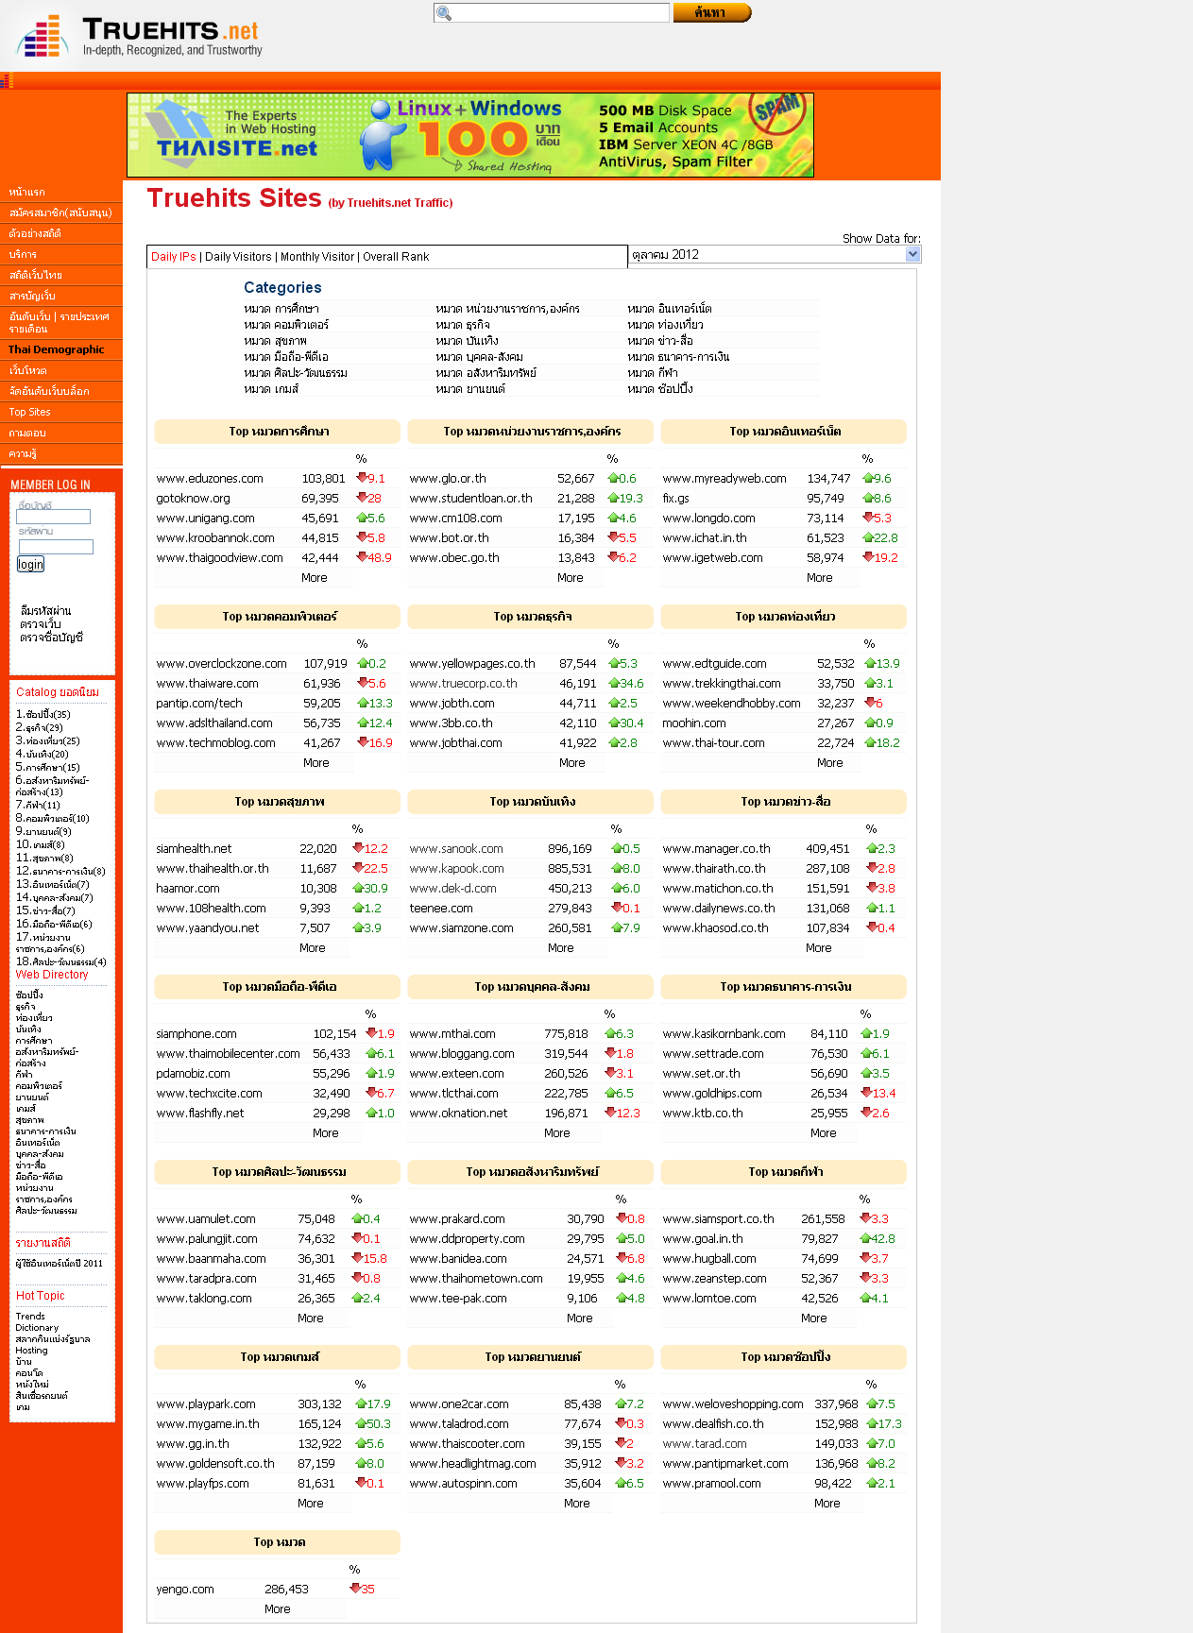Select Monthly Visitor view
This screenshot has height=1633, width=1193.
tap(317, 257)
